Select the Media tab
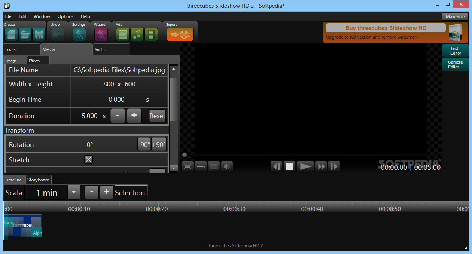Screen dimensions: 472x254 point(66,49)
